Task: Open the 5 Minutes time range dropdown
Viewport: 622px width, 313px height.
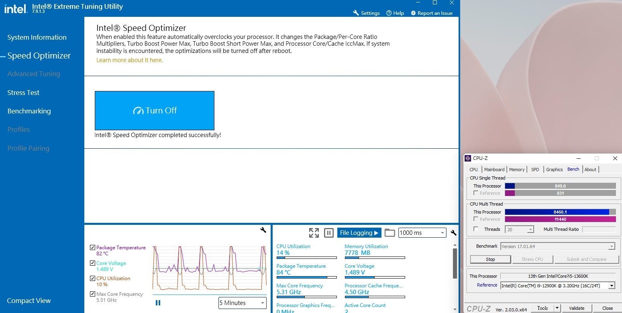Action: [242, 303]
